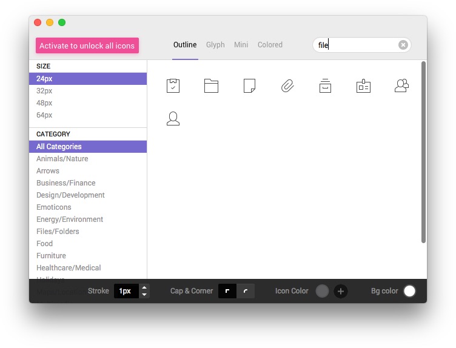Choose the square cap and corner style
The height and width of the screenshot is (348, 456).
[x=227, y=291]
